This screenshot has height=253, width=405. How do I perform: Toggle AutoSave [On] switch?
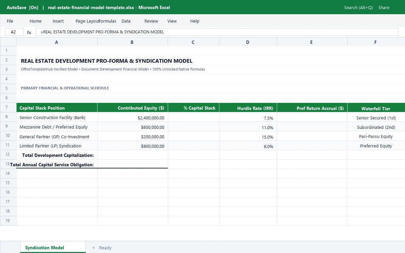[22, 7]
